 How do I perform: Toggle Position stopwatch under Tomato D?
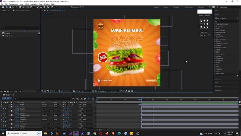point(16,126)
